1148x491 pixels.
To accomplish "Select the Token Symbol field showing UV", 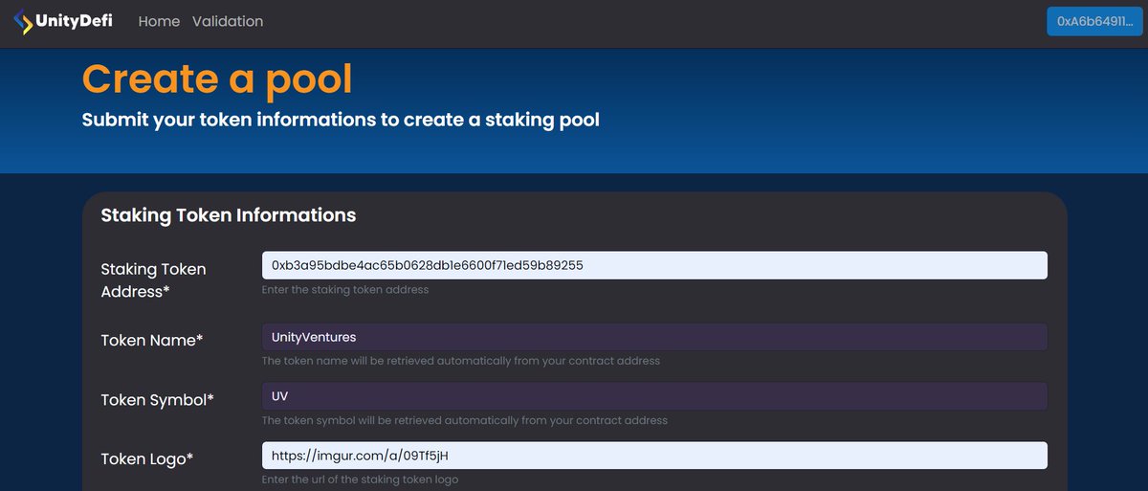I will coord(654,396).
